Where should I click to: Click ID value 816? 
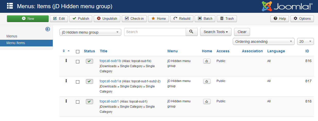(308, 61)
